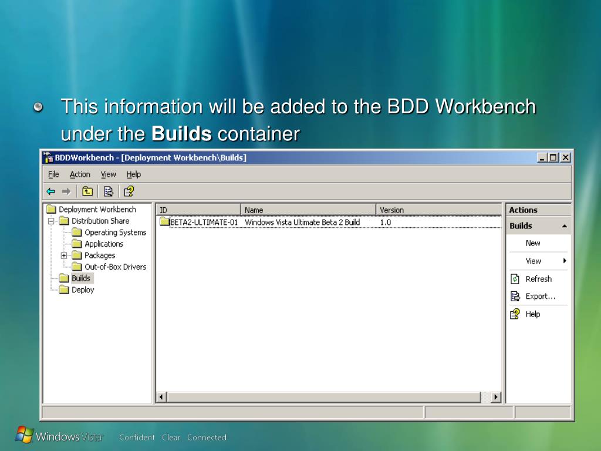Expand the Packages tree node
Viewport: 601px width, 451px height.
tap(64, 255)
